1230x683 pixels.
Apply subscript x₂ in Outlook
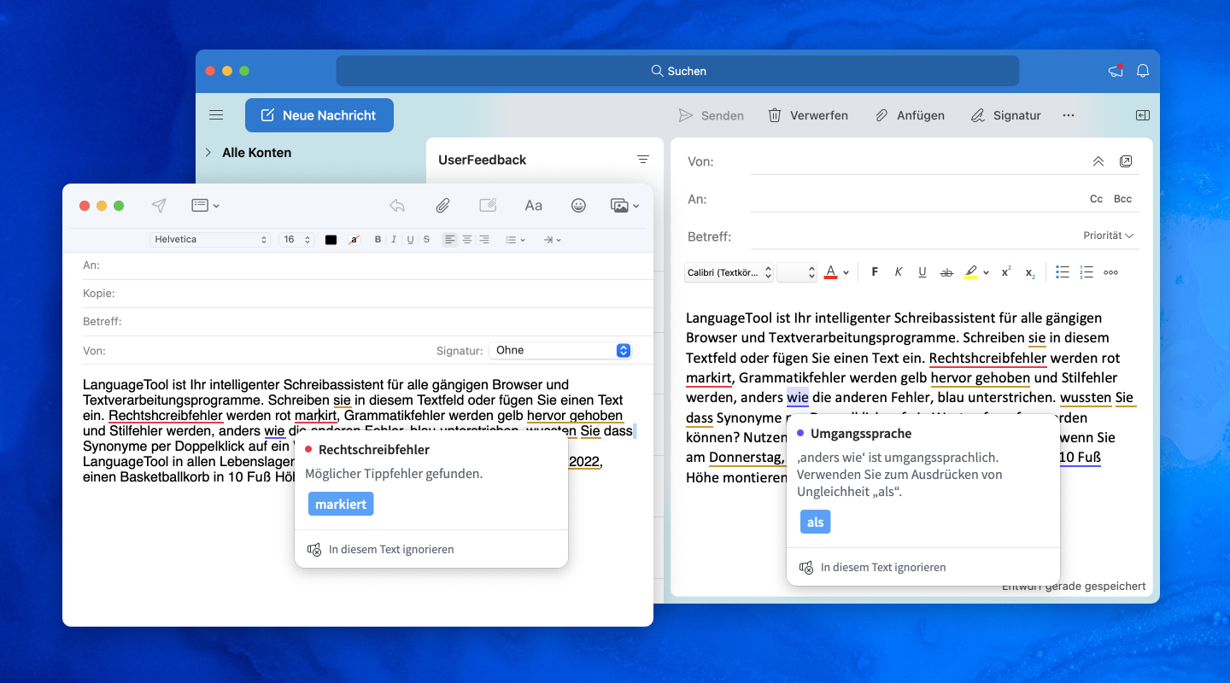pos(1030,272)
